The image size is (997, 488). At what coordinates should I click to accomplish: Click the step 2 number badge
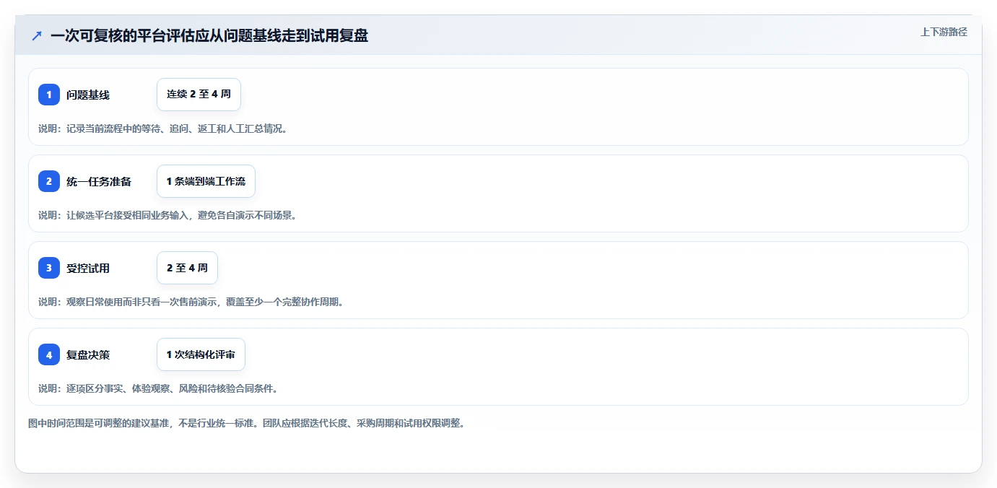click(49, 181)
